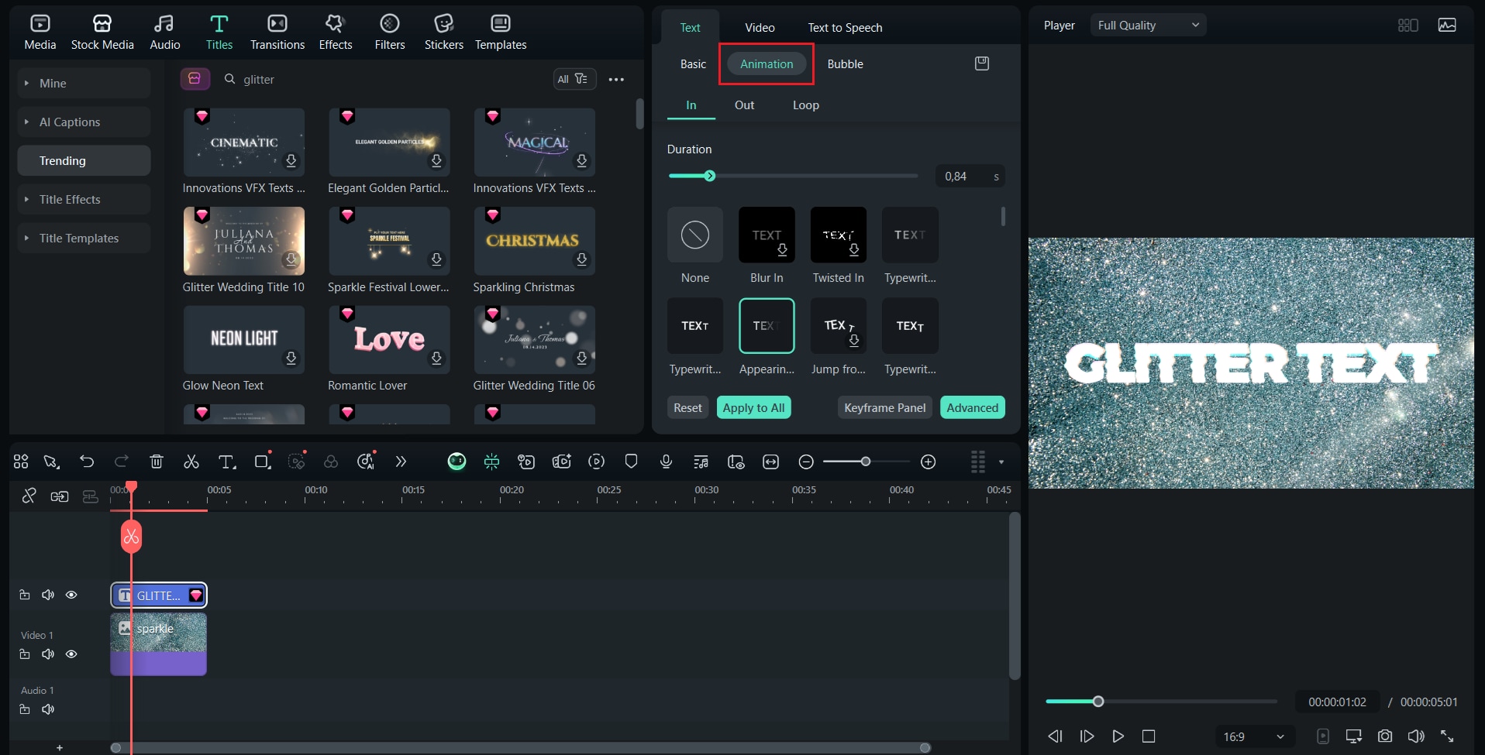
Task: Open the Keyframe Panel
Action: point(884,407)
